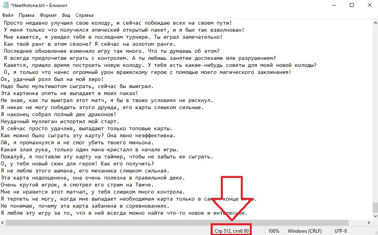Click line 'Не понимаю, почему эта карта'
Screen dimensions: 378x235
pos(85,206)
